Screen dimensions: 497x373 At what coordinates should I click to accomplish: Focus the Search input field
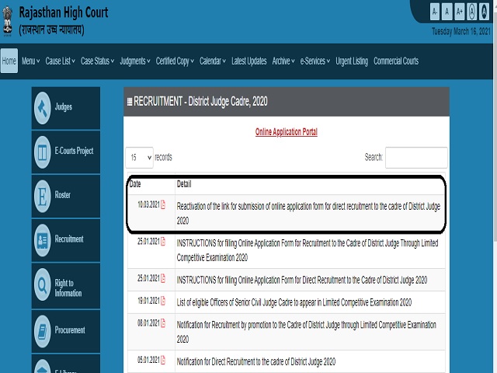(x=416, y=158)
